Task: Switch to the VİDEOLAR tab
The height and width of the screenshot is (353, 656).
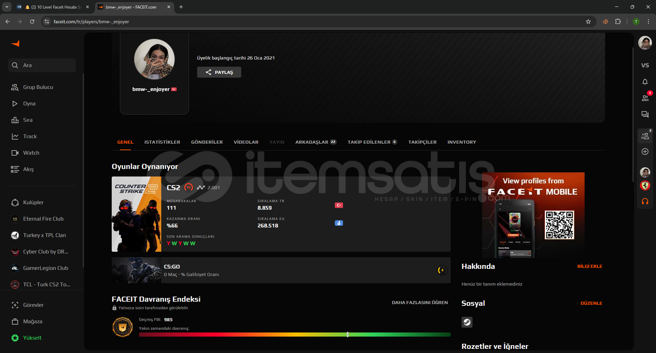Action: [x=246, y=142]
